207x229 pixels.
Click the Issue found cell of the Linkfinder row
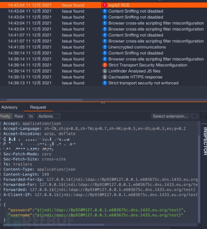click(73, 71)
